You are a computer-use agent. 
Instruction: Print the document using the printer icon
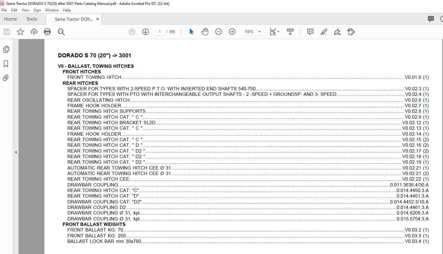[x=47, y=32]
